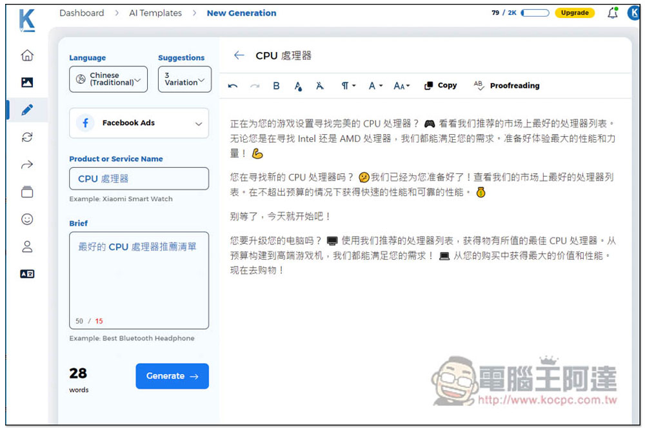Copy the generated text

pyautogui.click(x=441, y=85)
